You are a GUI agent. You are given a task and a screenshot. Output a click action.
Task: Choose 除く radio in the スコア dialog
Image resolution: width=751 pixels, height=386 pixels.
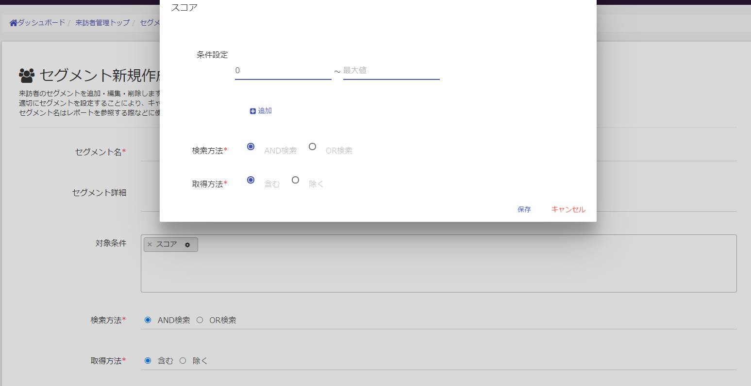coord(295,180)
